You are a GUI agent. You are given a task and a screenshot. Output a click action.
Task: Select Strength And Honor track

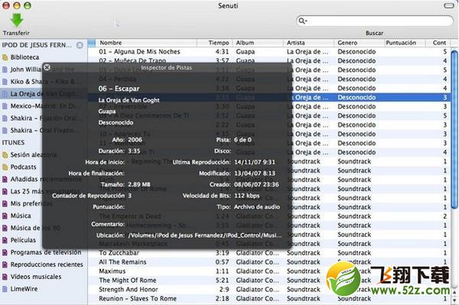pyautogui.click(x=269, y=290)
